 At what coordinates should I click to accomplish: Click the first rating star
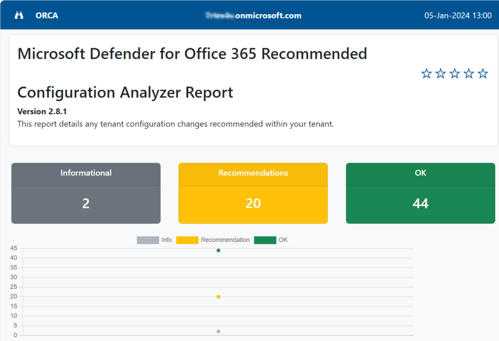tap(426, 74)
